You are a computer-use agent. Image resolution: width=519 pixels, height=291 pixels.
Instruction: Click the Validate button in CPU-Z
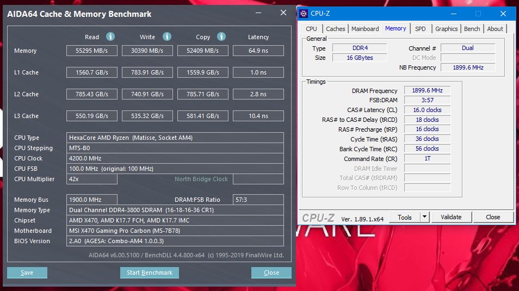pos(451,217)
